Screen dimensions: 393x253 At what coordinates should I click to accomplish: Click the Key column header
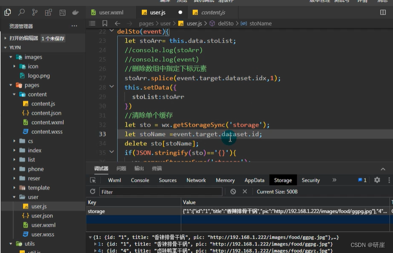[134, 202]
